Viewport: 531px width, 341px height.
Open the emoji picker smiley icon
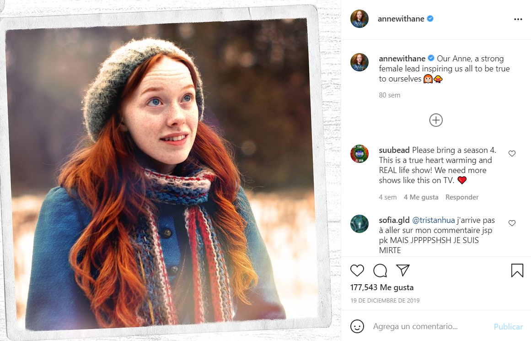(x=357, y=326)
